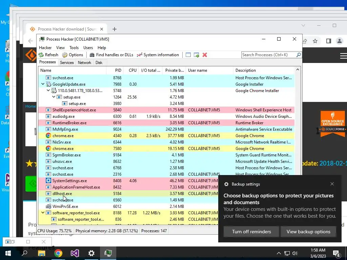Screen dimensions: 347x260
Task: Open File Explorer from the taskbar
Action: [42, 253]
